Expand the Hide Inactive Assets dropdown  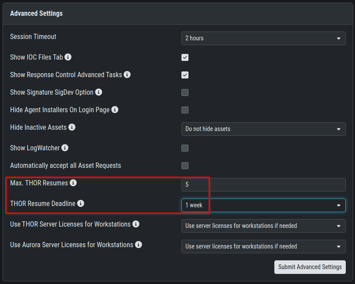263,129
